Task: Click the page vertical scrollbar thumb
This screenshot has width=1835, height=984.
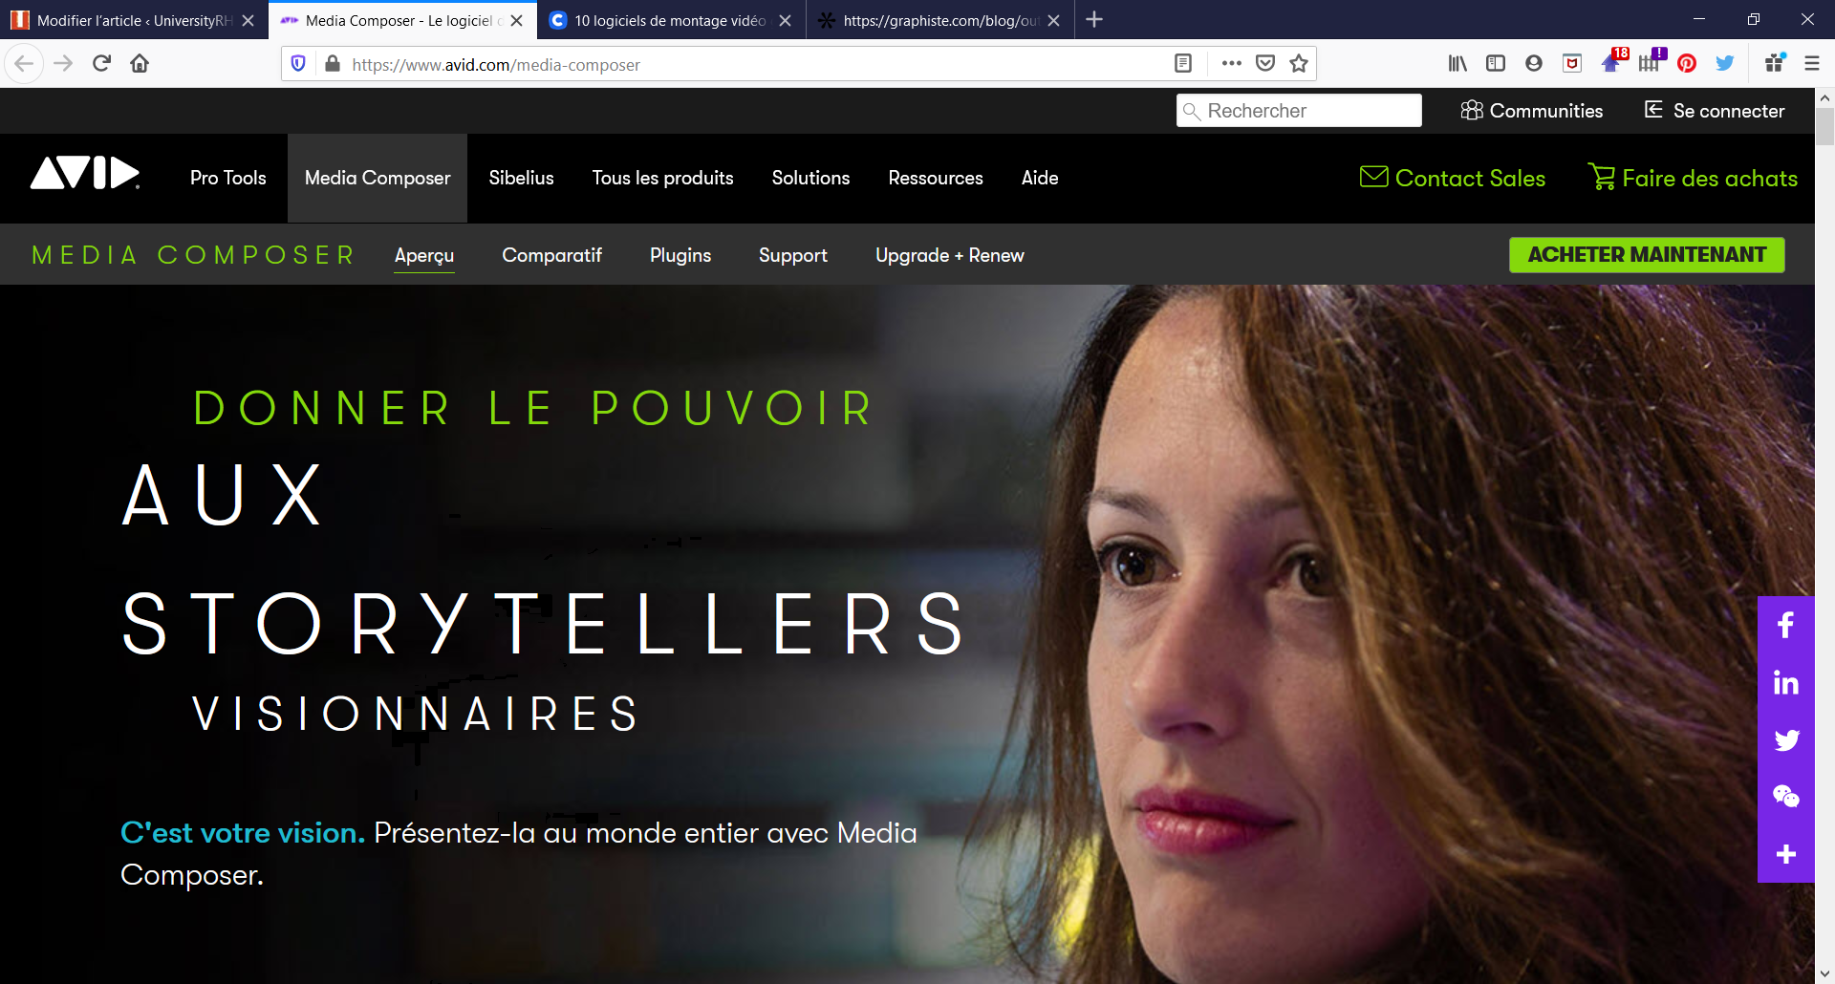Action: tap(1824, 126)
